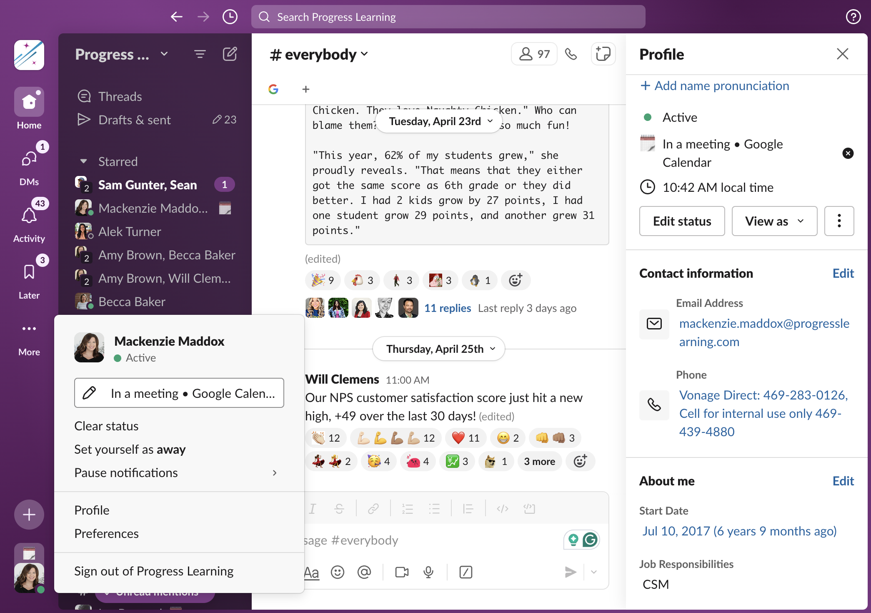The height and width of the screenshot is (613, 871).
Task: Open Thursday, April 25th date dropdown
Action: (439, 349)
